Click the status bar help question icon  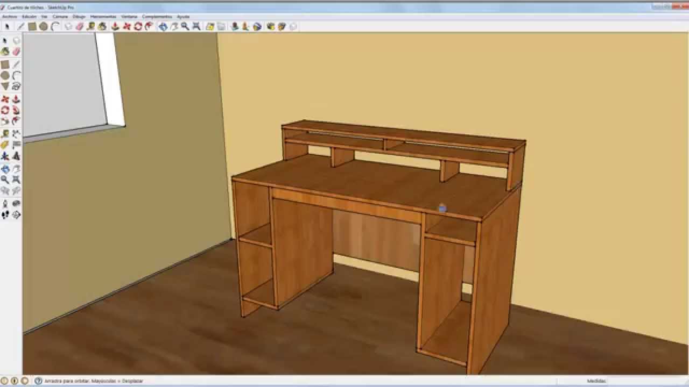tap(38, 381)
